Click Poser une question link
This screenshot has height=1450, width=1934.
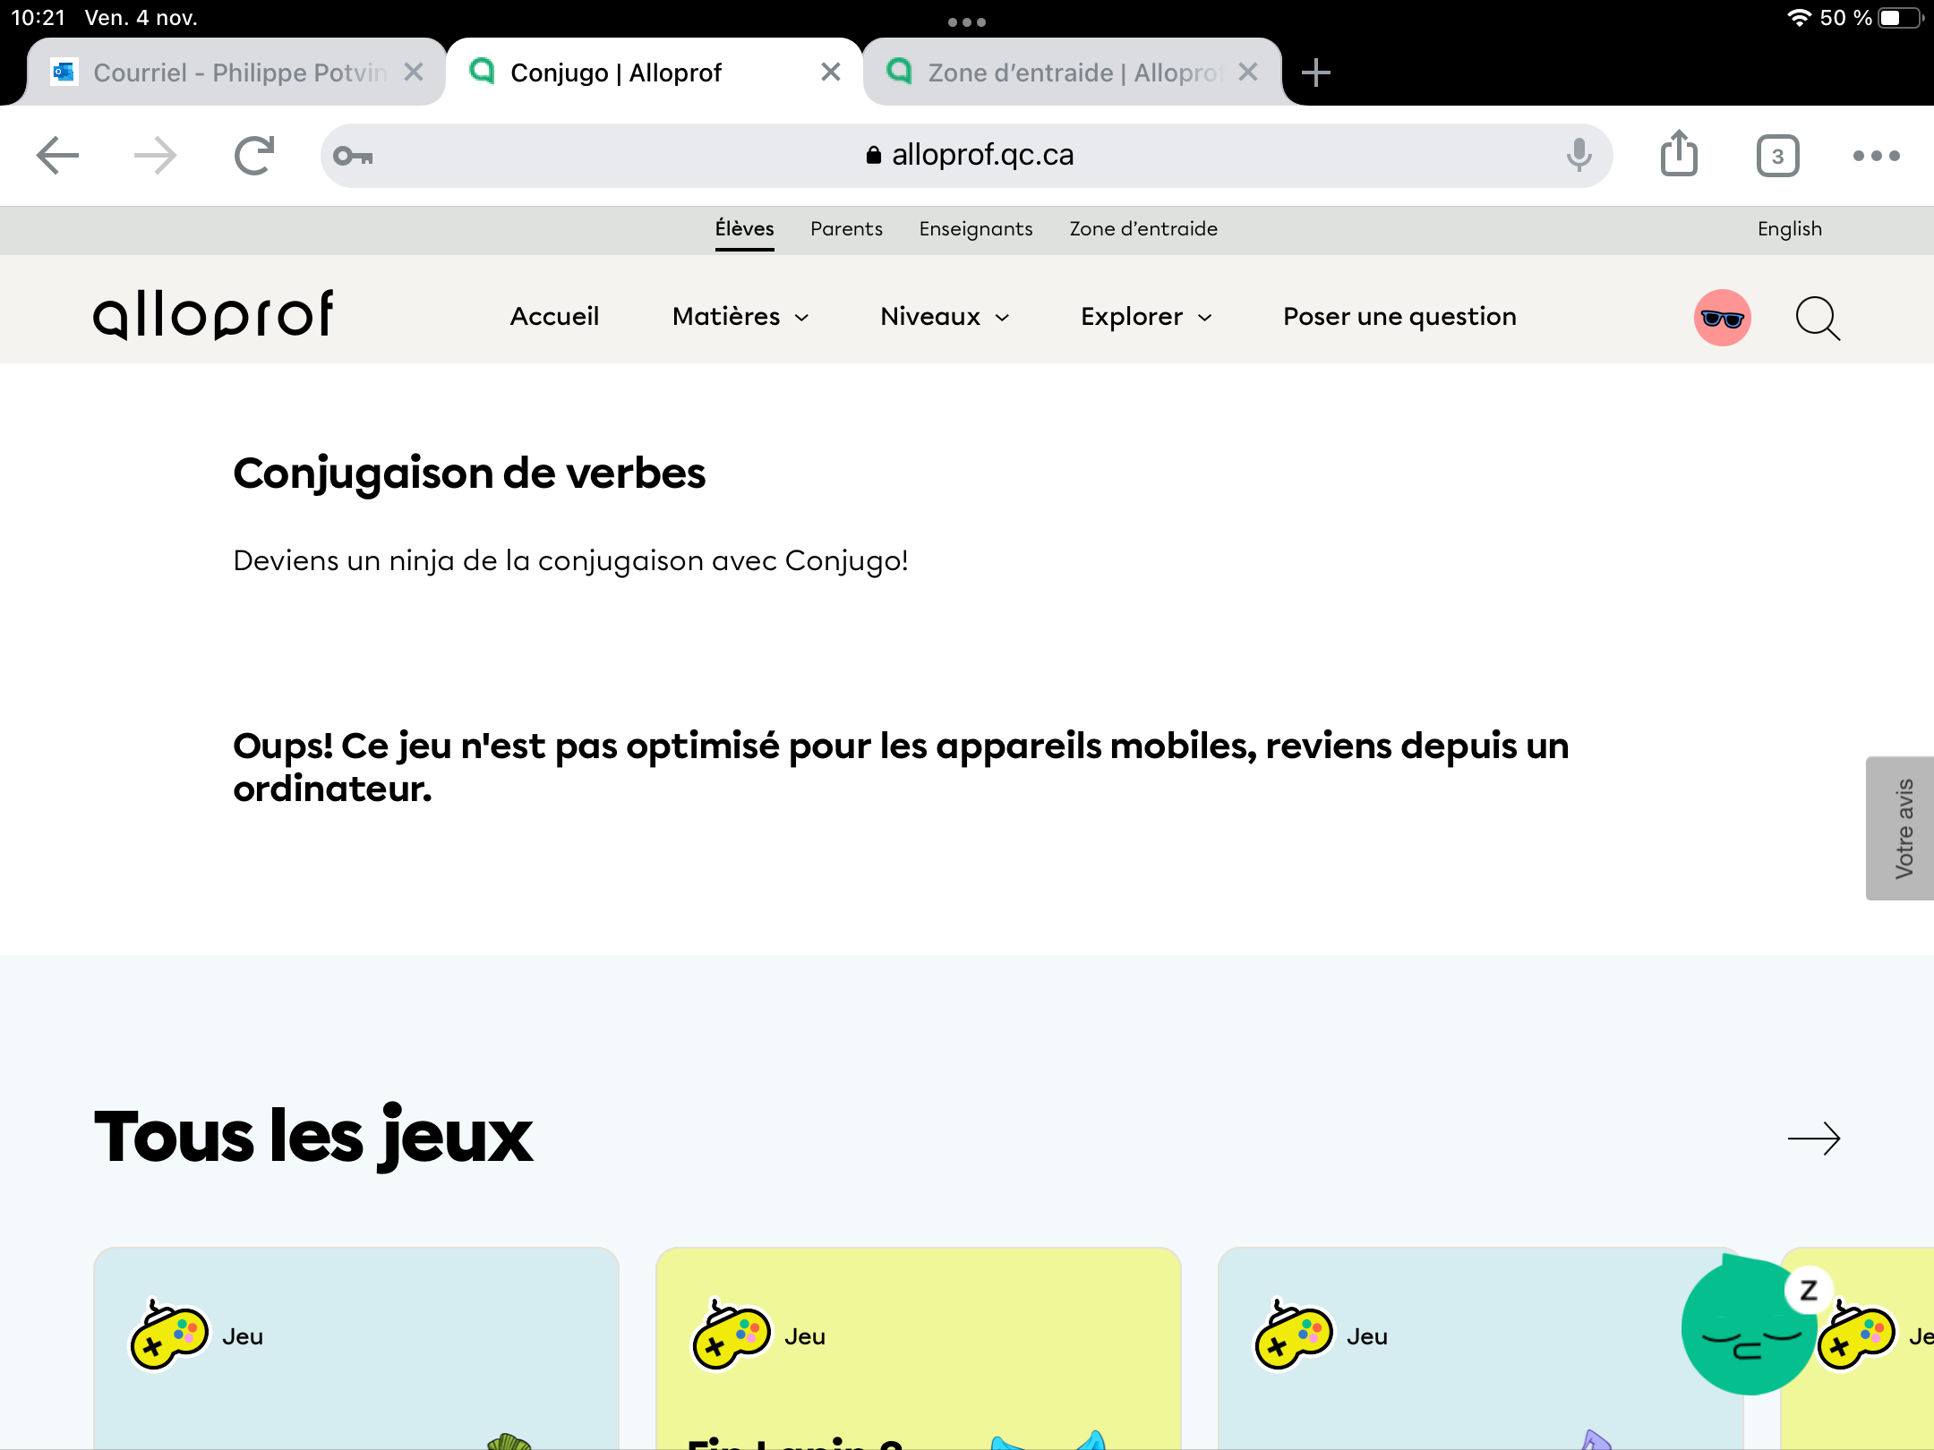coord(1399,317)
